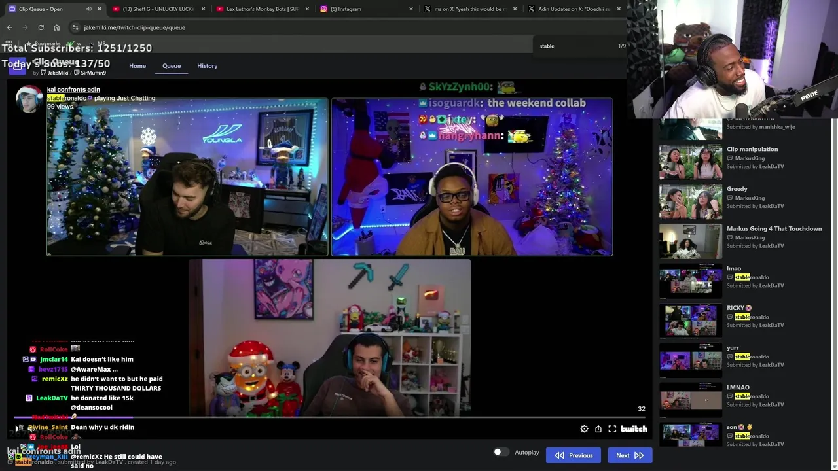The width and height of the screenshot is (838, 471).
Task: Click the Twitch logo in player
Action: [634, 428]
